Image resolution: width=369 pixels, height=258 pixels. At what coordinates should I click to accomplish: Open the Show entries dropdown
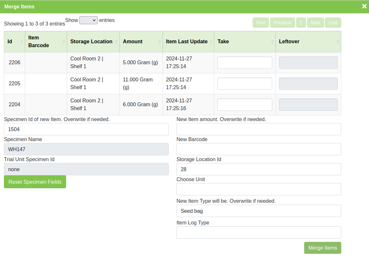click(x=88, y=20)
